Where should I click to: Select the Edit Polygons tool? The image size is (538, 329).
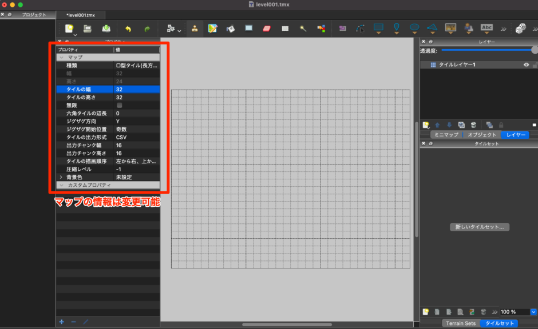(360, 29)
